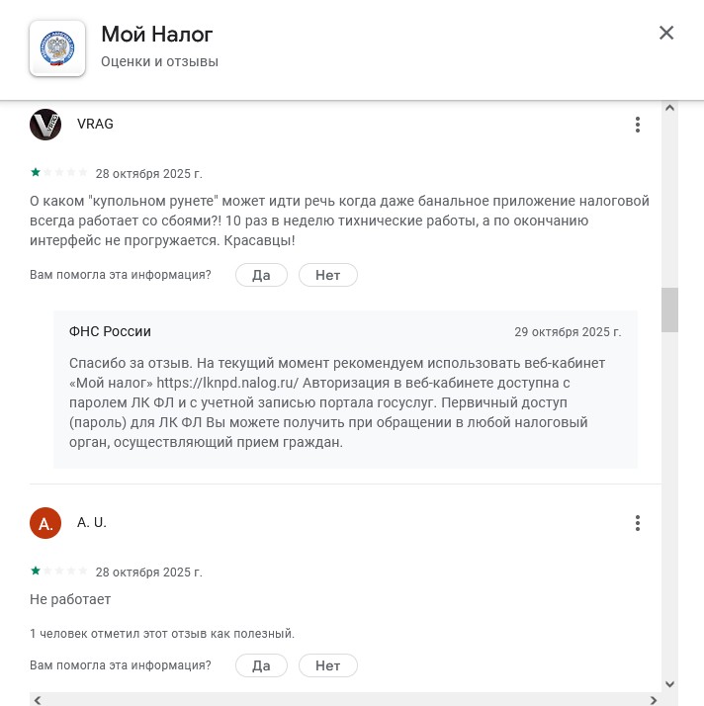Mark VRAG review unhelpful with Нет

coord(327,275)
